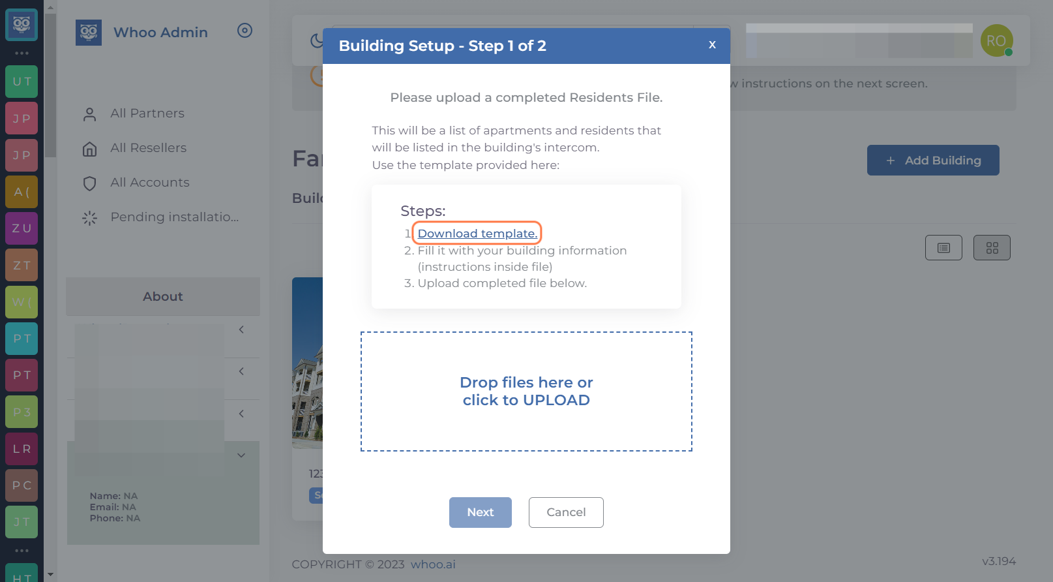Open All Partners in sidebar

[147, 114]
